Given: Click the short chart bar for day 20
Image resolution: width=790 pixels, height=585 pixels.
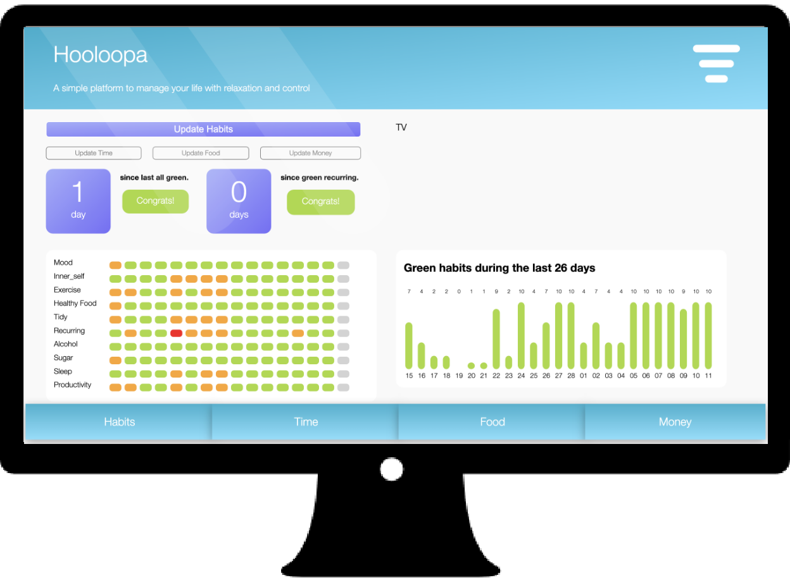Looking at the screenshot, I should 471,366.
